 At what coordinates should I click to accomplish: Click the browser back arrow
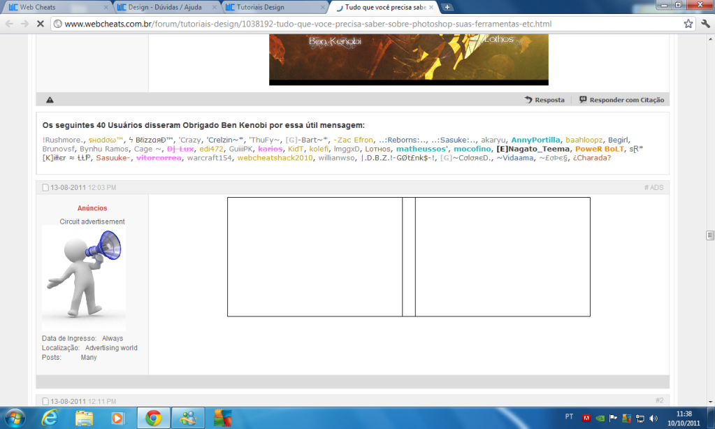[9, 23]
